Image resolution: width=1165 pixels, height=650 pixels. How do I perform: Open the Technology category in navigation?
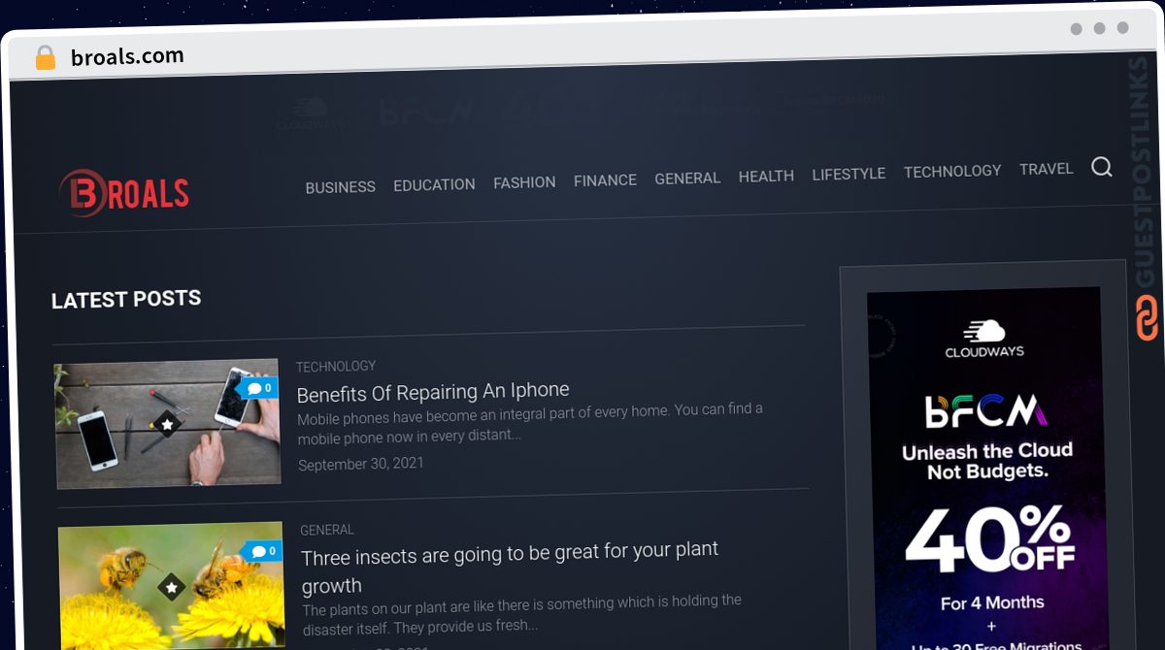coord(952,171)
